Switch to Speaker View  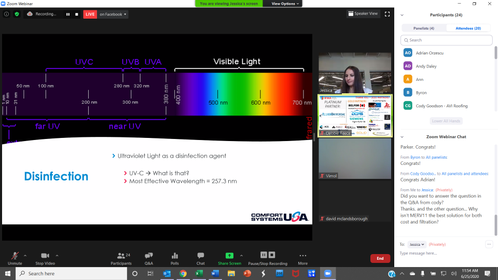pyautogui.click(x=363, y=13)
